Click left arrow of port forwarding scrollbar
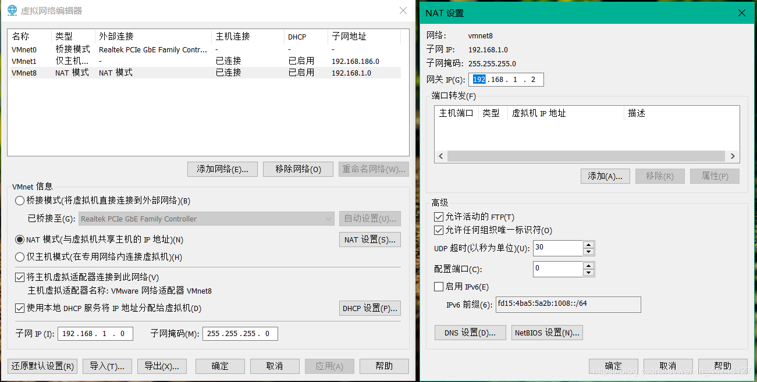This screenshot has width=757, height=382. click(x=440, y=156)
